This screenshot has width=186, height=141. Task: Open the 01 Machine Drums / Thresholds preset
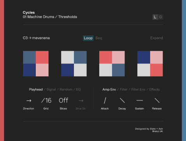point(50,17)
